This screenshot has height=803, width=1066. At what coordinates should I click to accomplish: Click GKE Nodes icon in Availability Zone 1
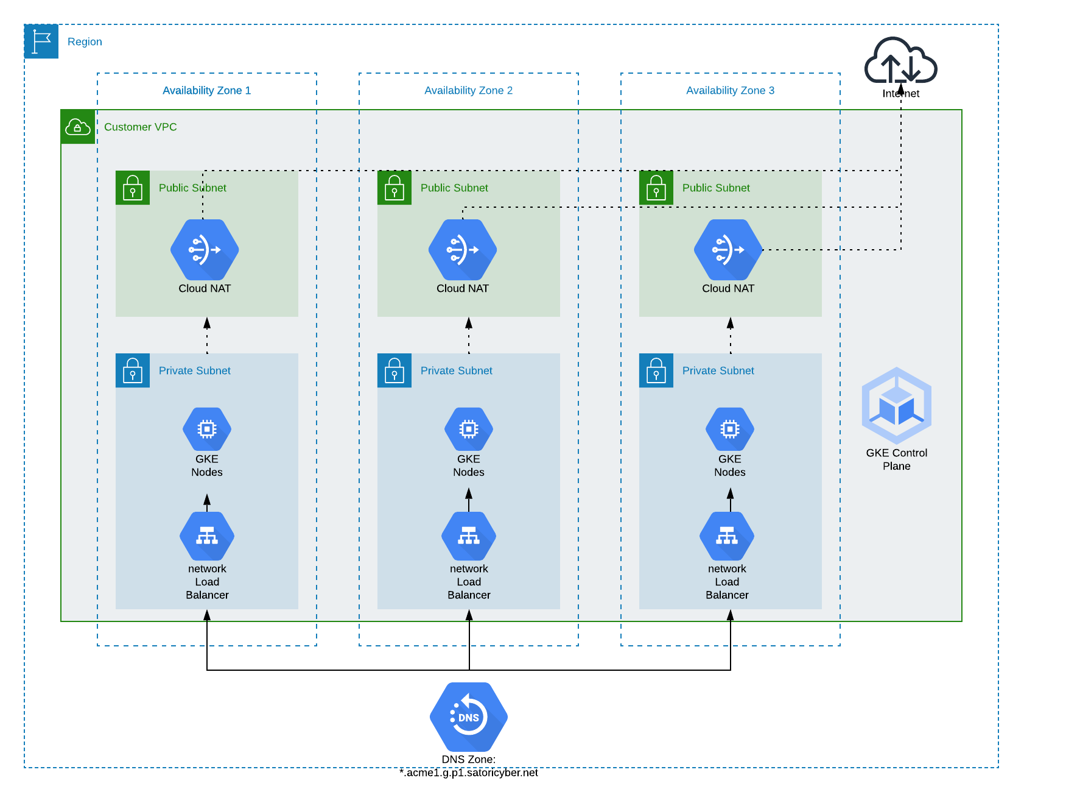coord(207,430)
